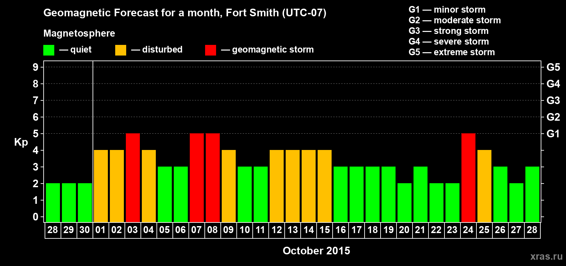Click the G3 label on right axis
Viewport: 566px width, 266px height.
click(x=553, y=100)
